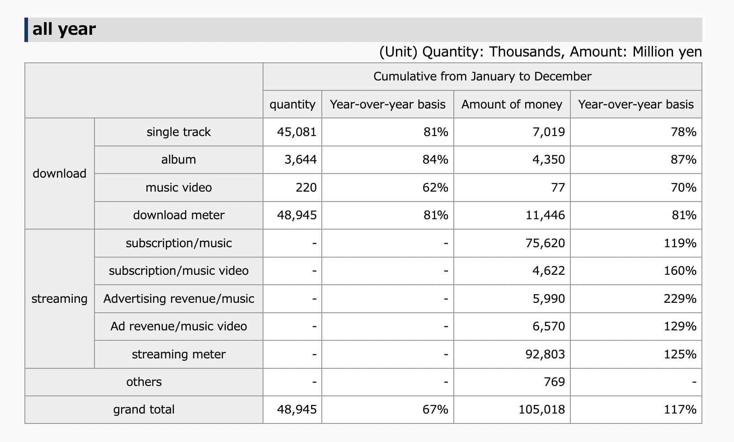Click the "Cumulative from January to December" header
Screen dimensions: 734x442
coord(482,76)
